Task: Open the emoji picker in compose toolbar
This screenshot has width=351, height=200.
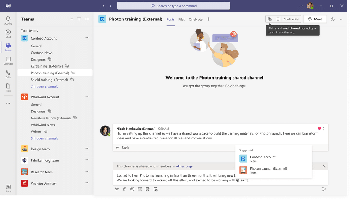Action: [x=132, y=189]
